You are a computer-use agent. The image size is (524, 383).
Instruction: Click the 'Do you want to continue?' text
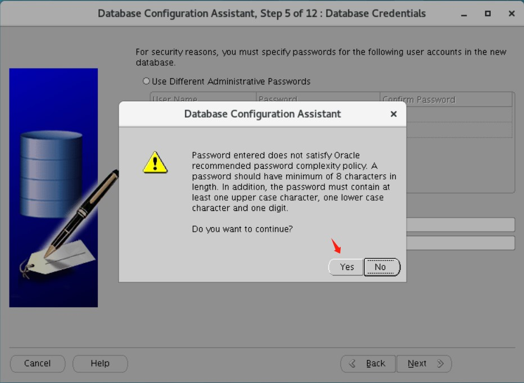242,229
